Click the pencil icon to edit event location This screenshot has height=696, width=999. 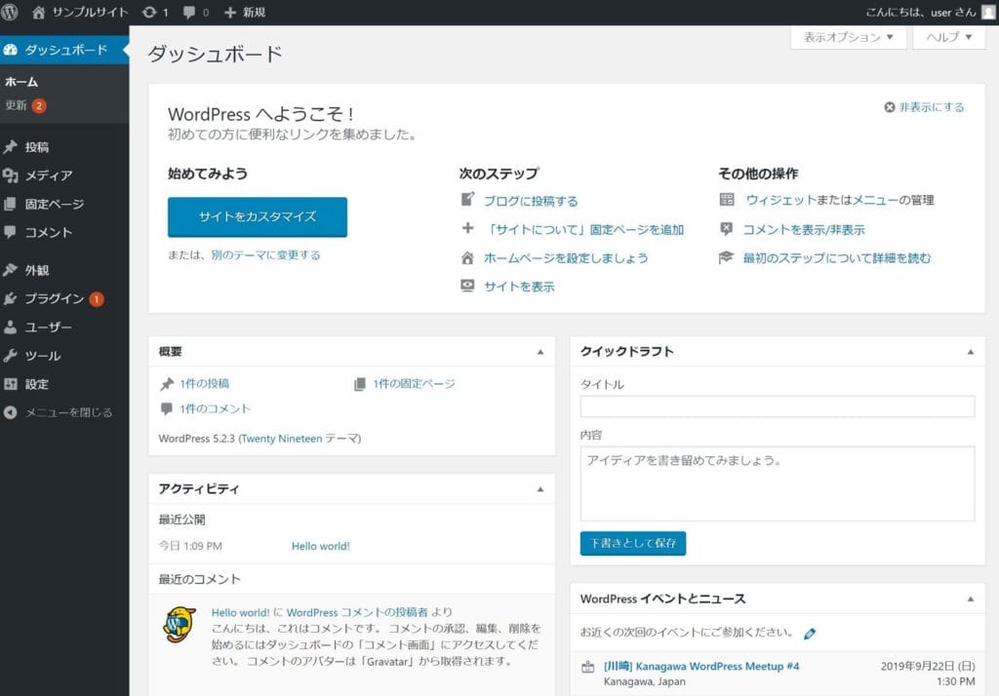[809, 634]
